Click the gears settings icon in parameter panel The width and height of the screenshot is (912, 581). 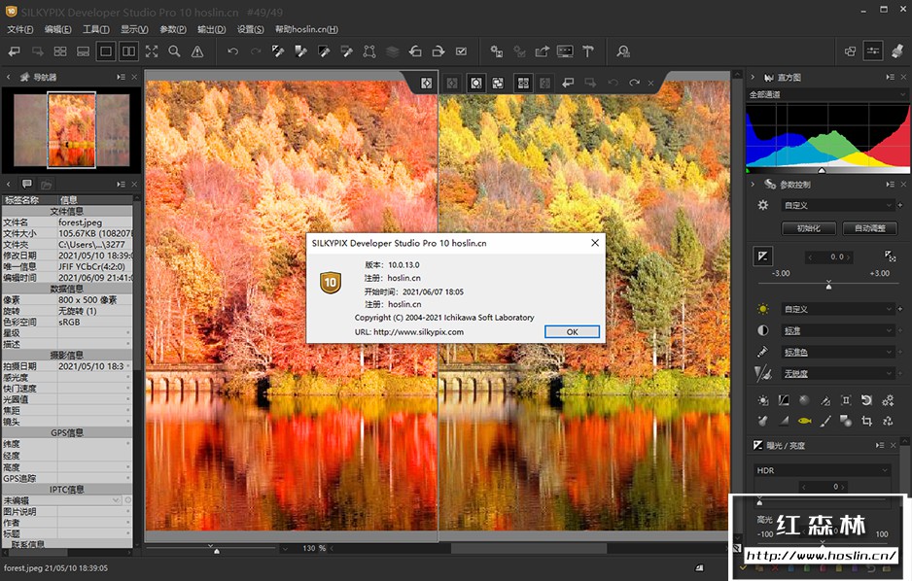(x=888, y=400)
